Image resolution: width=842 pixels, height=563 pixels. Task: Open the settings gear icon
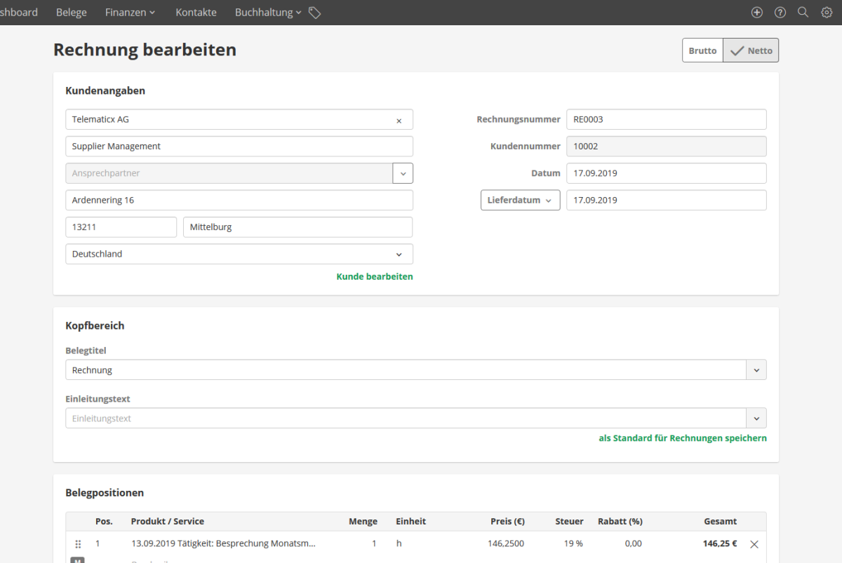point(826,13)
